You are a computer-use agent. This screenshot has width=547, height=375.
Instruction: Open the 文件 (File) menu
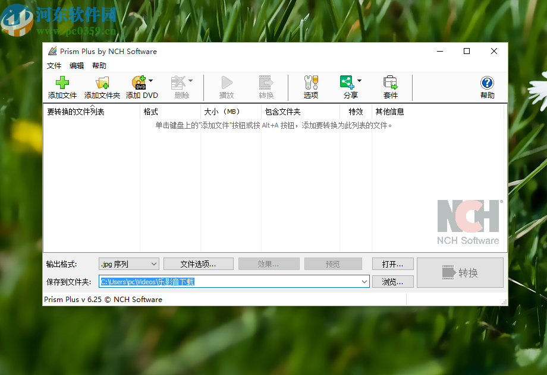click(54, 65)
